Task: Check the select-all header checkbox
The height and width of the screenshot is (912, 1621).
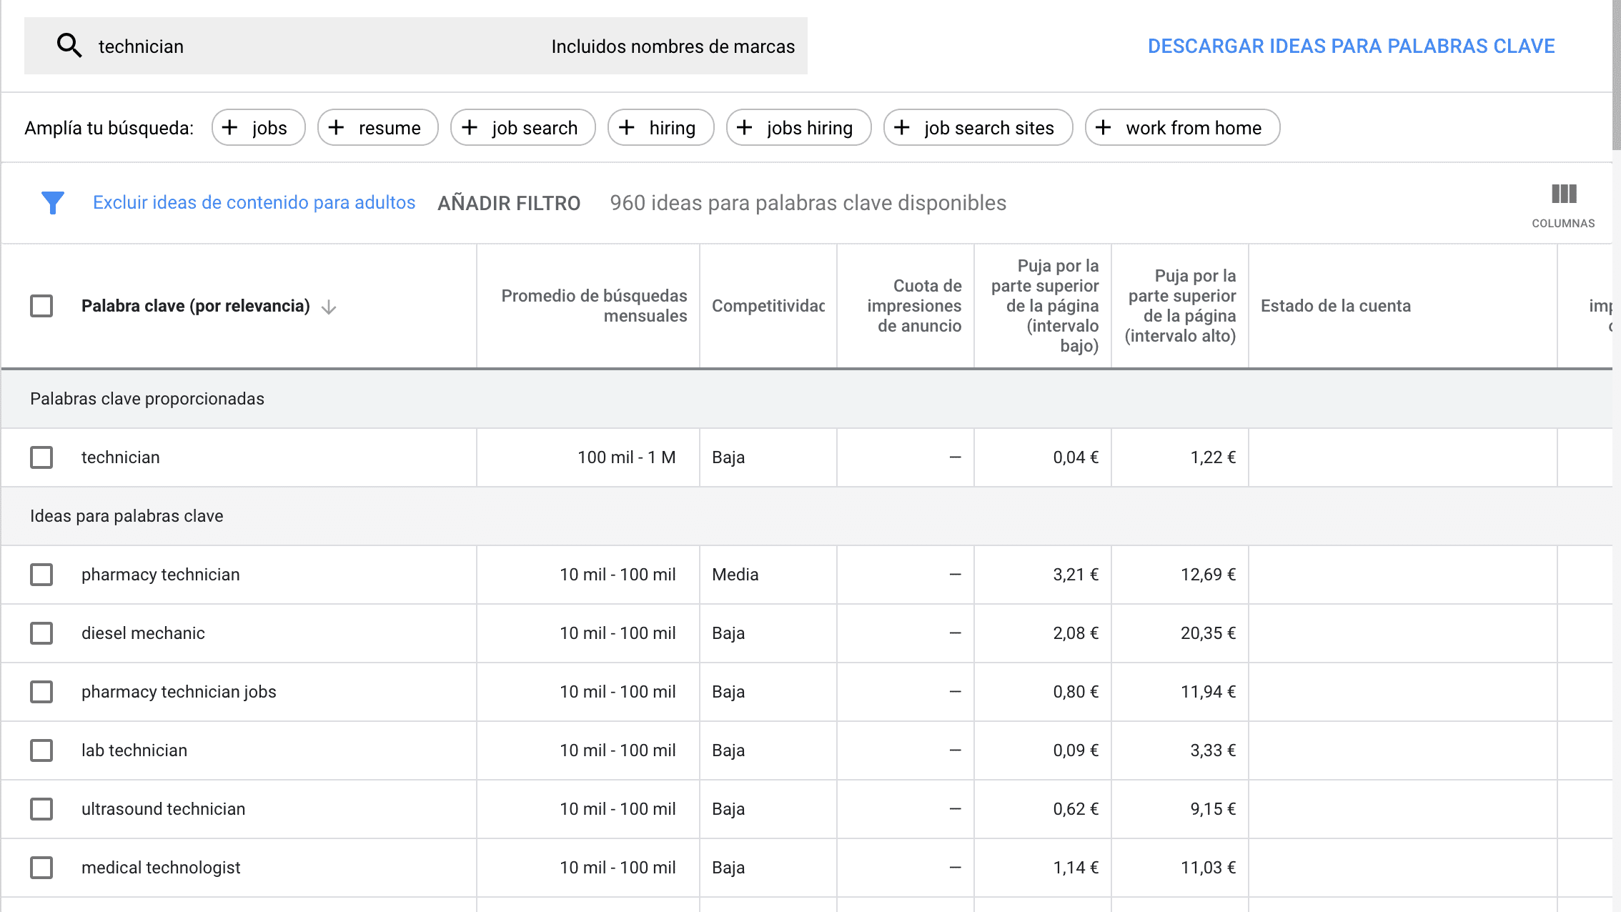Action: pos(41,306)
